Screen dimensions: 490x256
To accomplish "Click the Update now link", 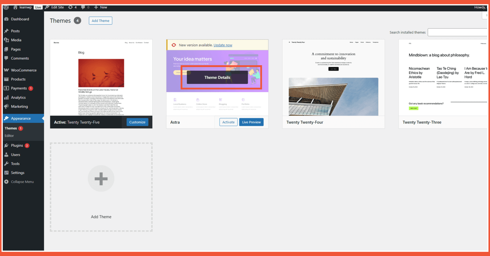I will 223,45.
